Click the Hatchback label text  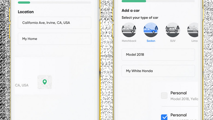coord(129,41)
